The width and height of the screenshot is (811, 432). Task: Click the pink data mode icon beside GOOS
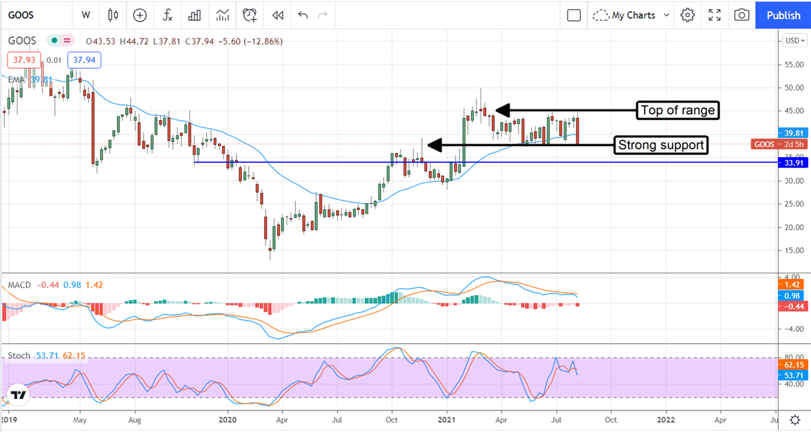(67, 41)
